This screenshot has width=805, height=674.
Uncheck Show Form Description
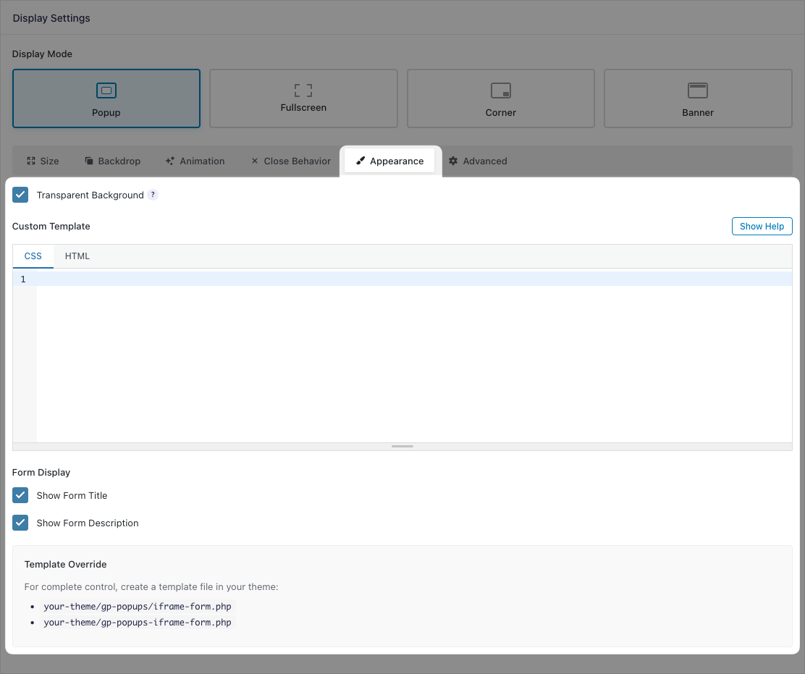[x=20, y=523]
